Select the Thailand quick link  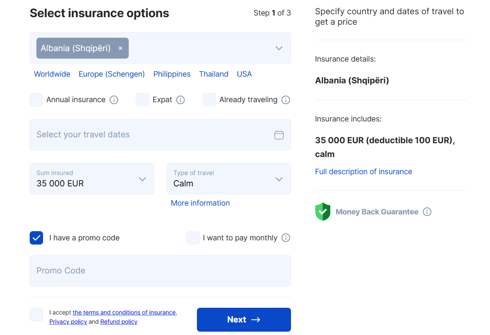(x=214, y=74)
